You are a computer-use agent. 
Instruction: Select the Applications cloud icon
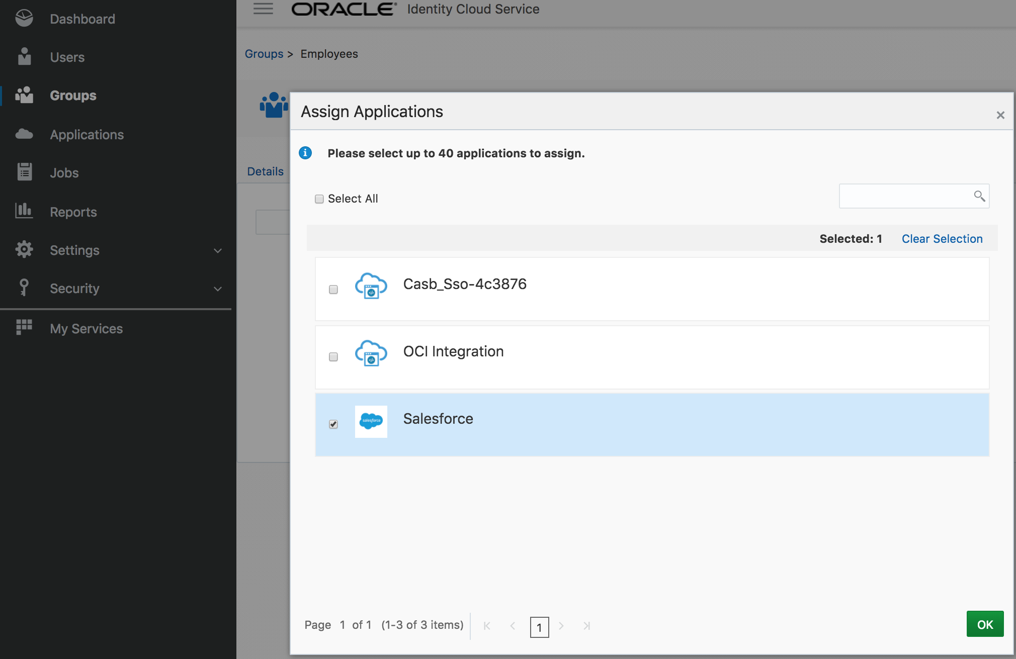click(24, 134)
